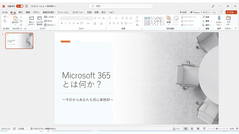Click the slide title Microsoft 365 text
This screenshot has height=134, width=239.
point(86,75)
